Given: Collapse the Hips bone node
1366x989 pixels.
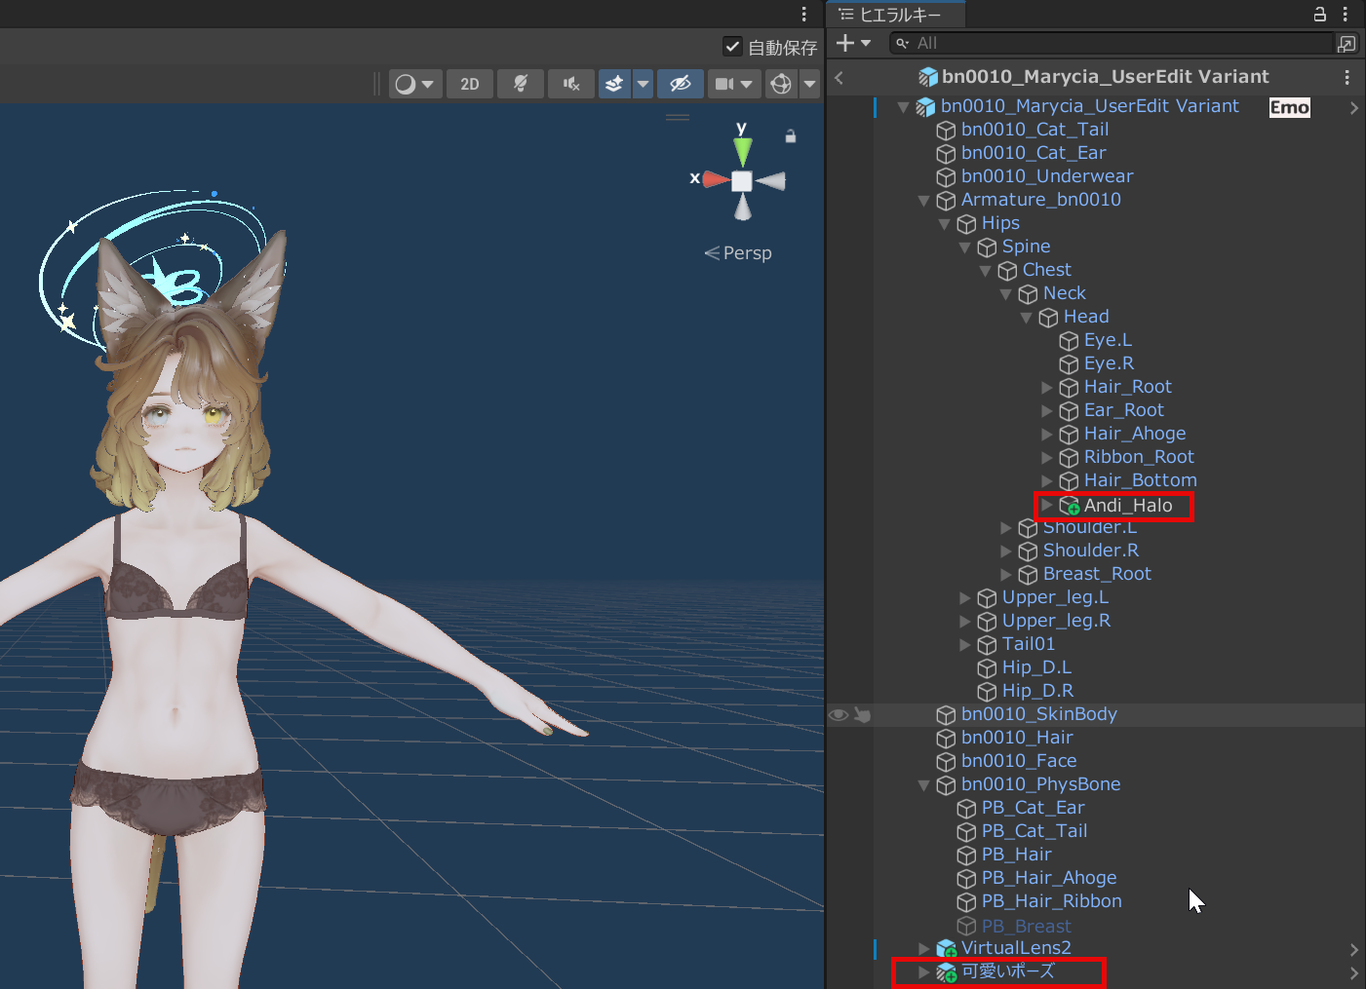Looking at the screenshot, I should (944, 224).
